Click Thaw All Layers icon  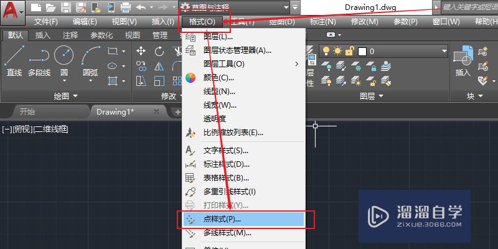click(355, 81)
